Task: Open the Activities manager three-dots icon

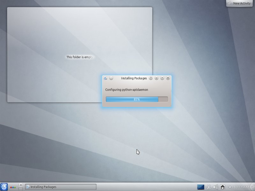Action: pyautogui.click(x=13, y=187)
